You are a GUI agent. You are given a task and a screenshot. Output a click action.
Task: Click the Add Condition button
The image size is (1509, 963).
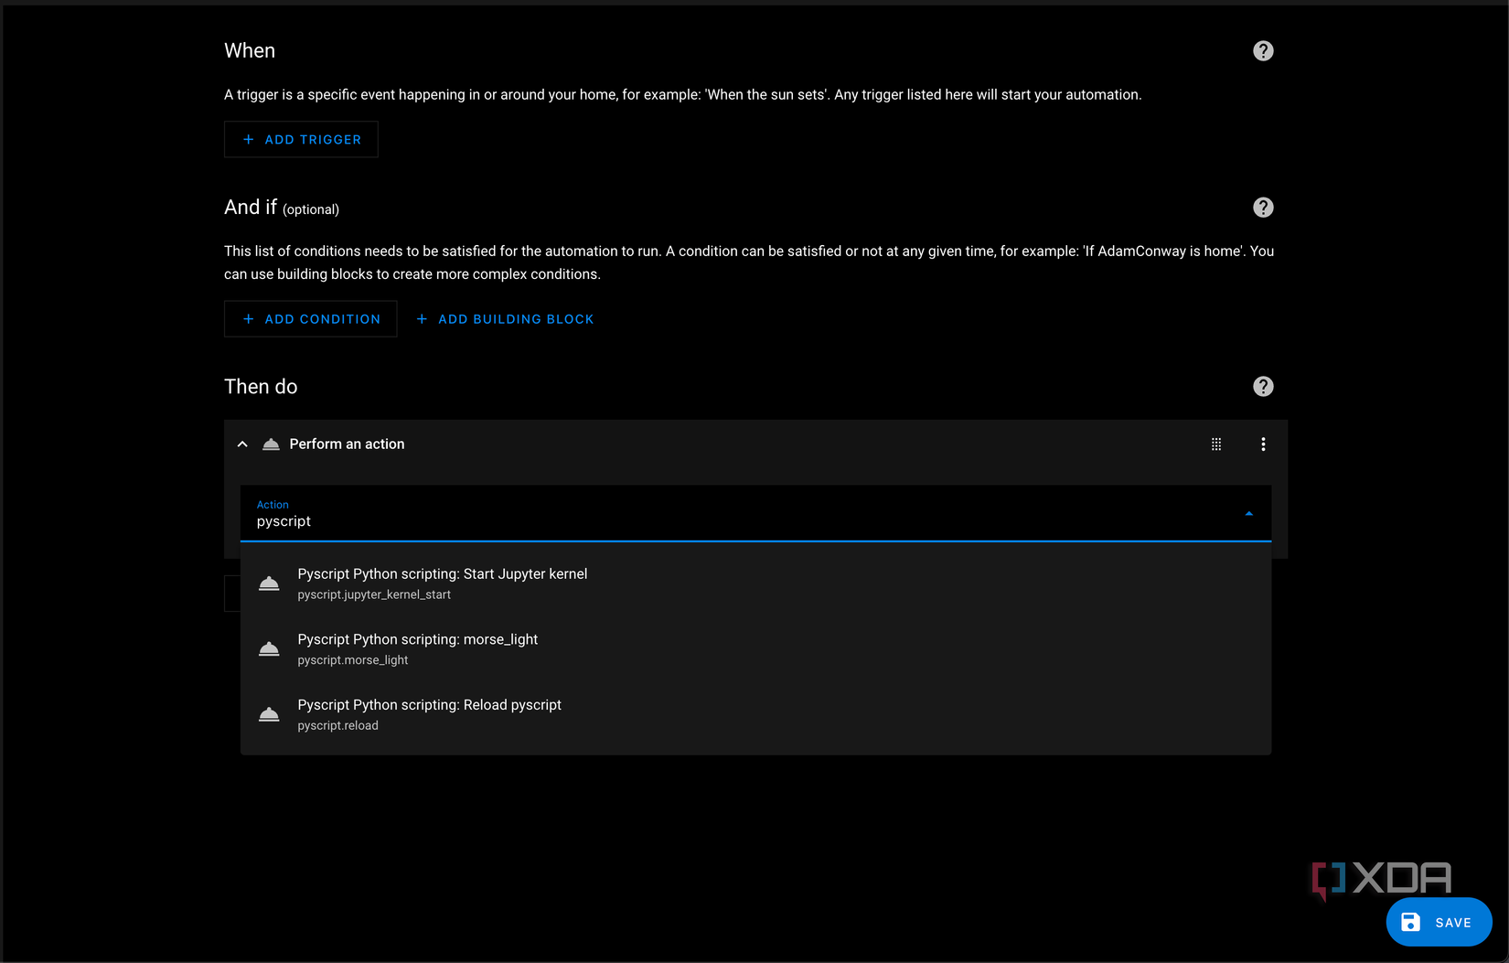point(311,319)
